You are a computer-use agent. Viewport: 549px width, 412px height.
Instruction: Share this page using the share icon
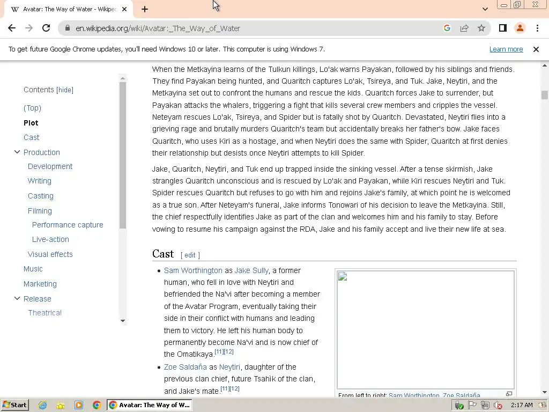[464, 28]
